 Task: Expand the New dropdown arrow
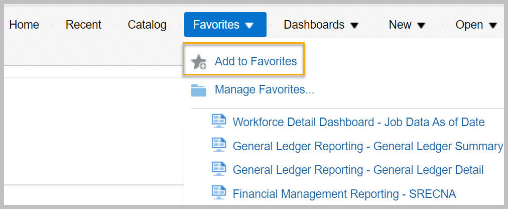pos(421,25)
